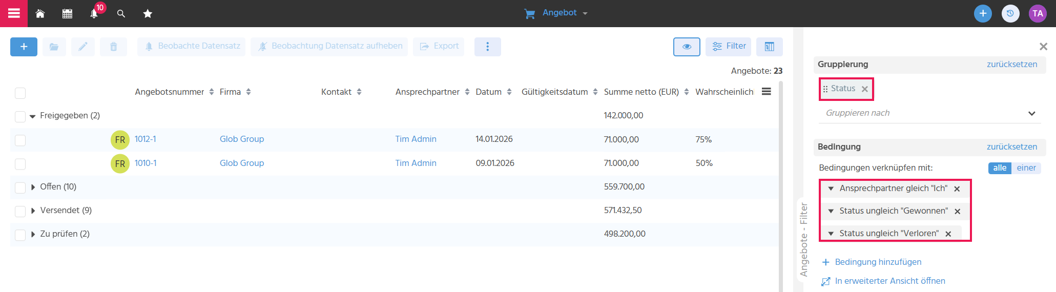
Task: Open the Gruppieren nach dropdown
Action: [x=930, y=113]
